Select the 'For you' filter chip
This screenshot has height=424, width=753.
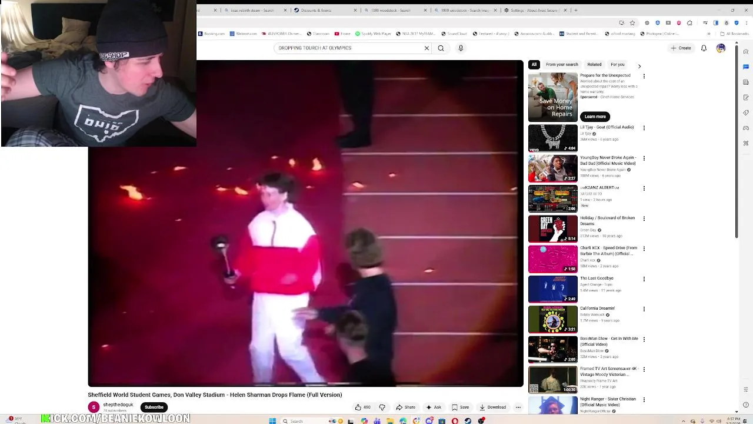click(x=617, y=65)
